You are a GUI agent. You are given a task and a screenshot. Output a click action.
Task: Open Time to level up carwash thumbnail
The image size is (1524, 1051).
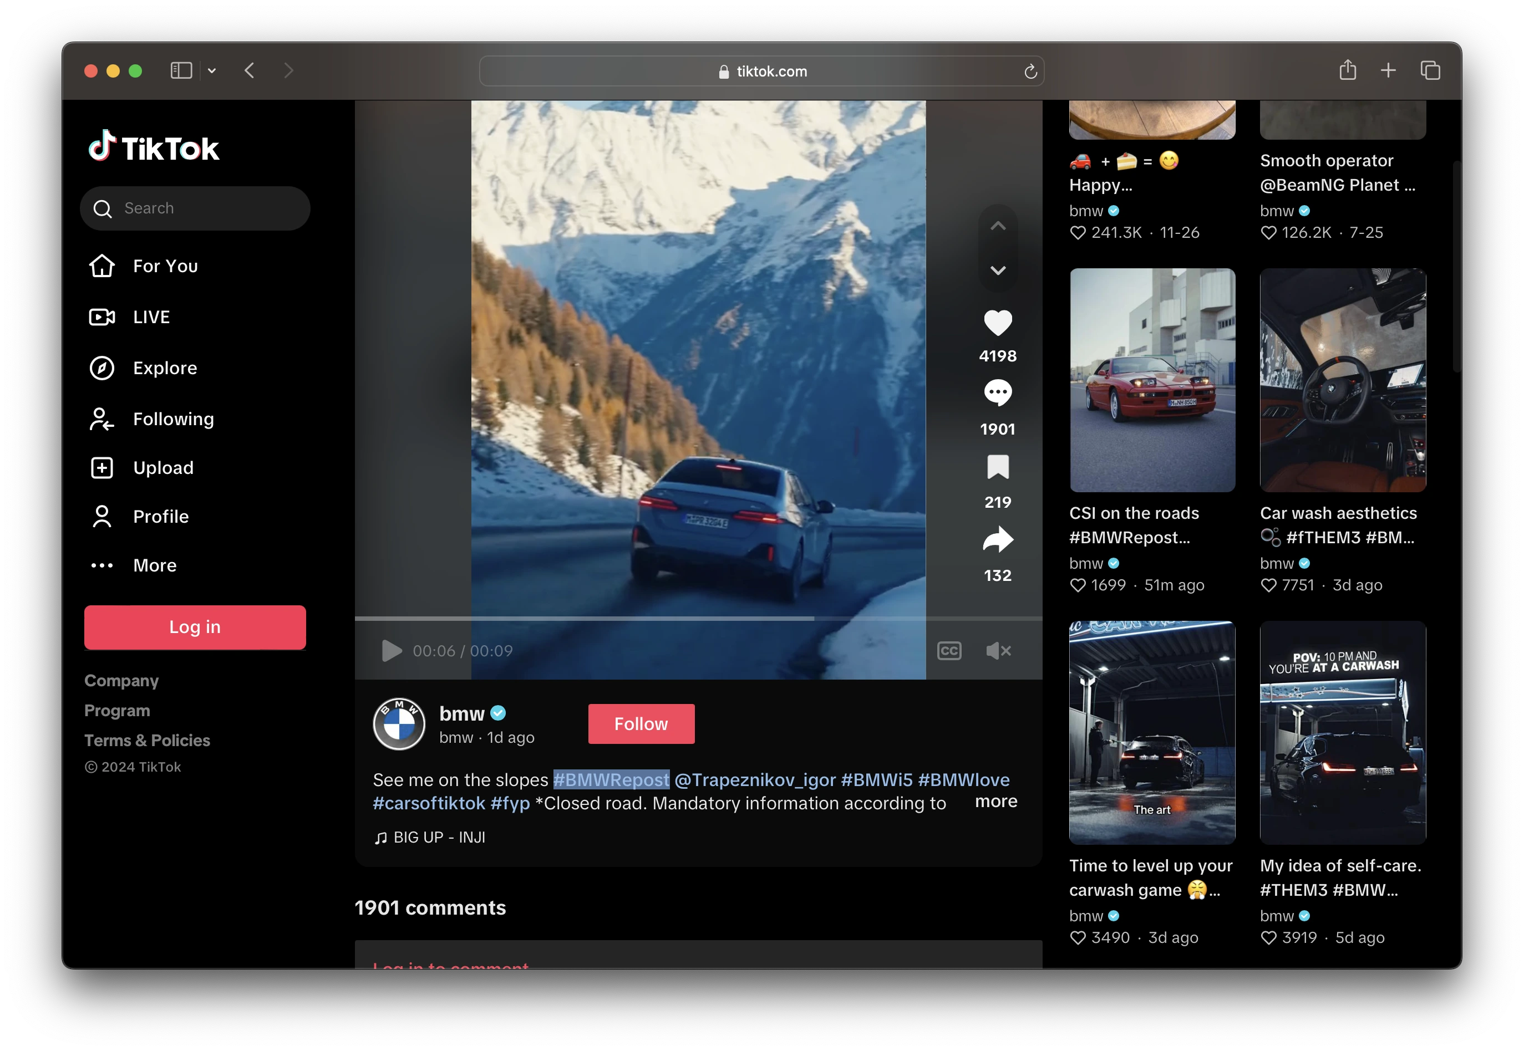[1152, 732]
